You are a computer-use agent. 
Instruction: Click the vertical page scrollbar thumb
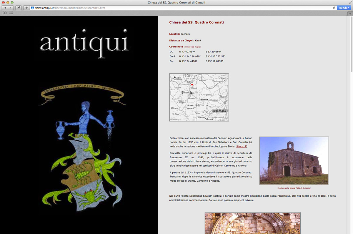[x=351, y=44]
